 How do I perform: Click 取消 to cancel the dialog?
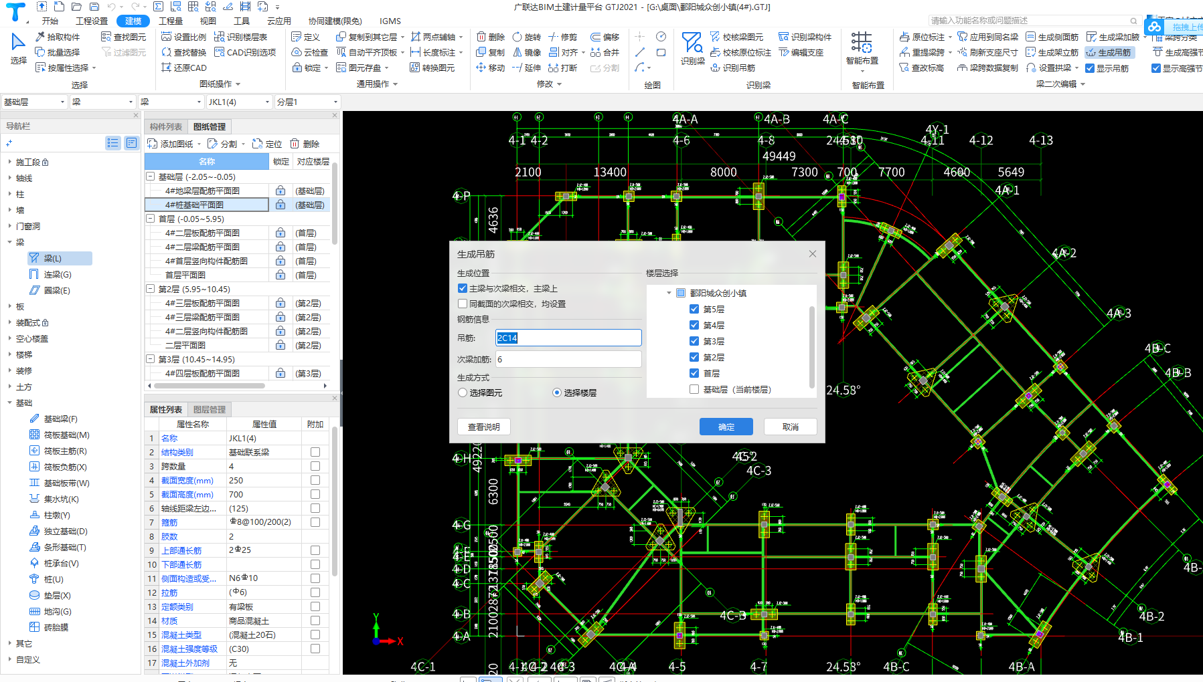pyautogui.click(x=791, y=427)
